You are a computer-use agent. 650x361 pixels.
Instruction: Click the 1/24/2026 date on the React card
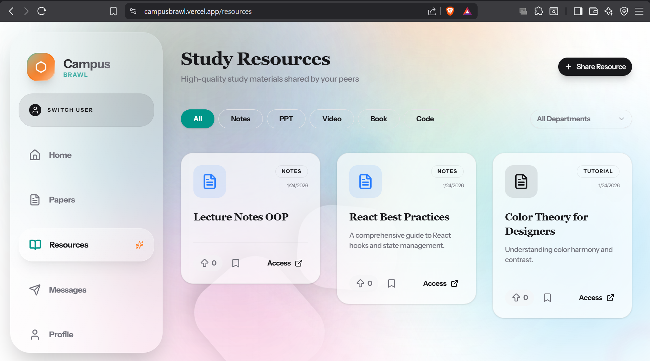pos(453,186)
